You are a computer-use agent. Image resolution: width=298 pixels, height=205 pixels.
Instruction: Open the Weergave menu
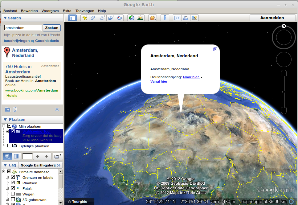[50, 11]
